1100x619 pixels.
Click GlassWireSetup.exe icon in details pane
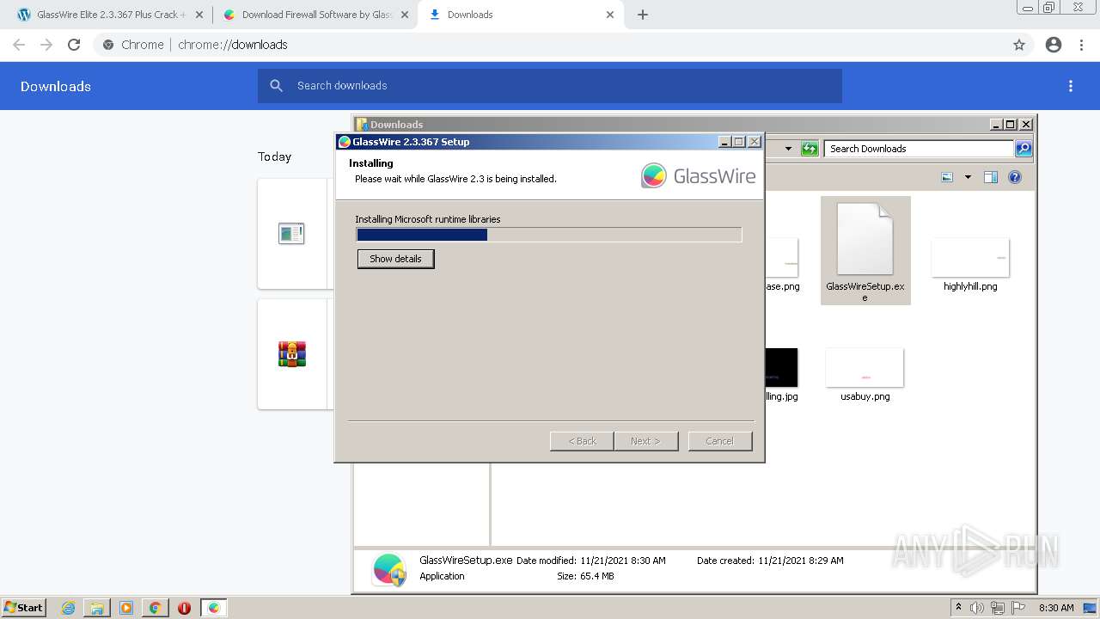389,569
